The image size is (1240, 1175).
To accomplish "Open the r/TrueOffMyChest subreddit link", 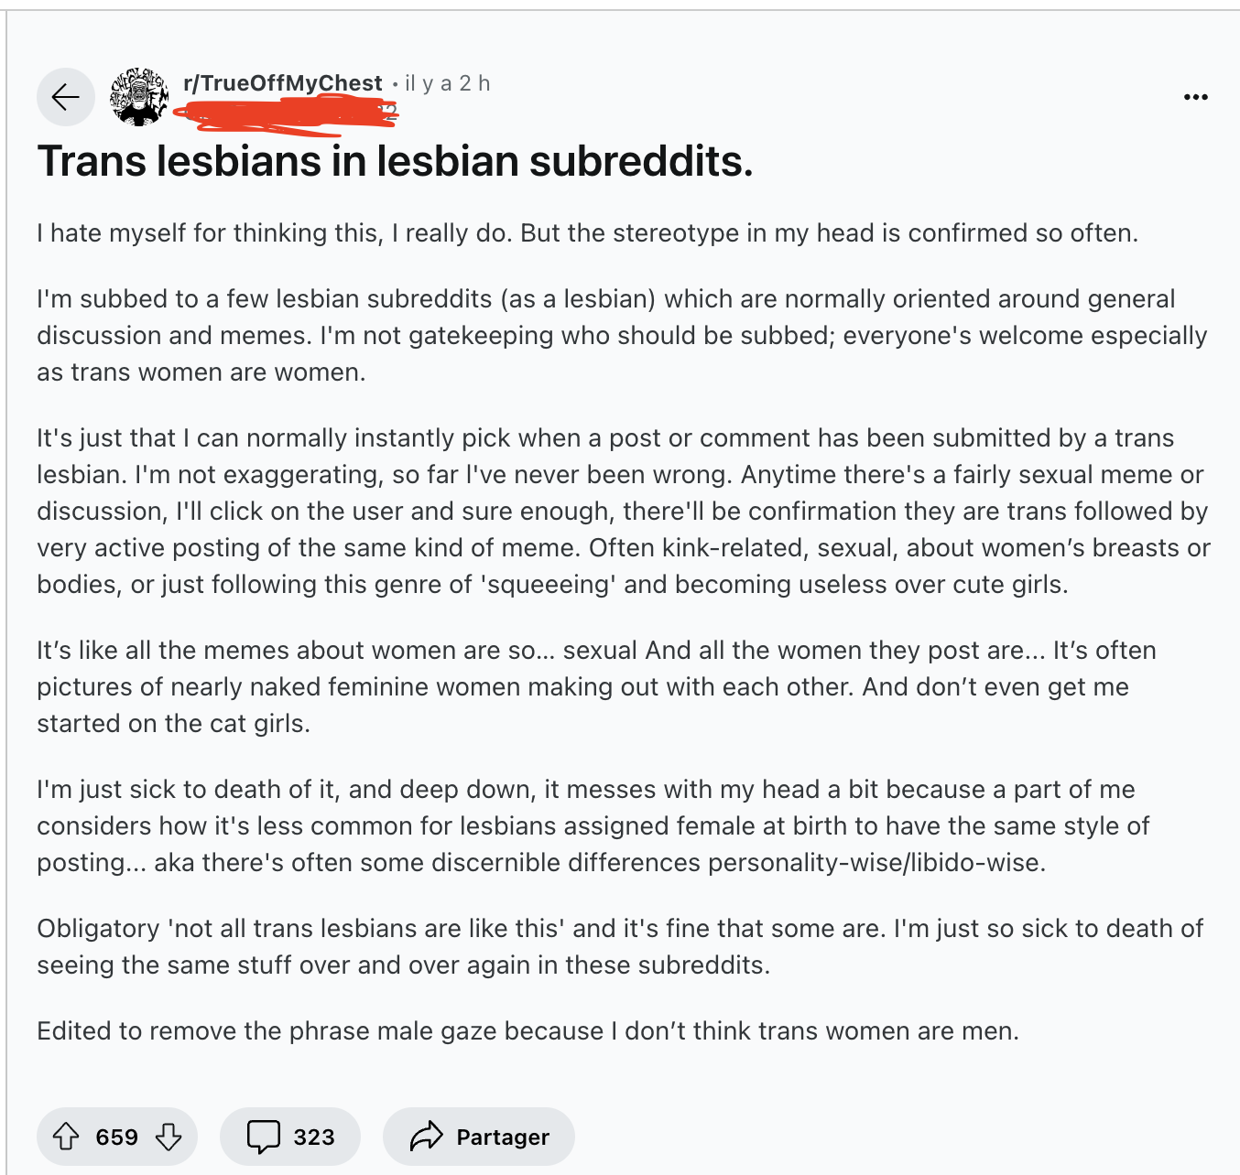I will 283,83.
